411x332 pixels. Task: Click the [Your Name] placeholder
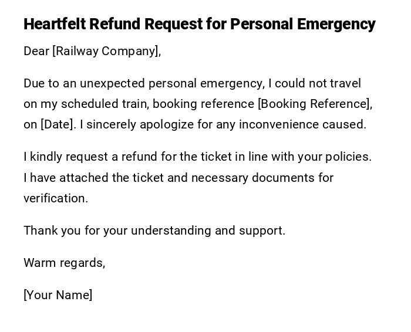[58, 295]
